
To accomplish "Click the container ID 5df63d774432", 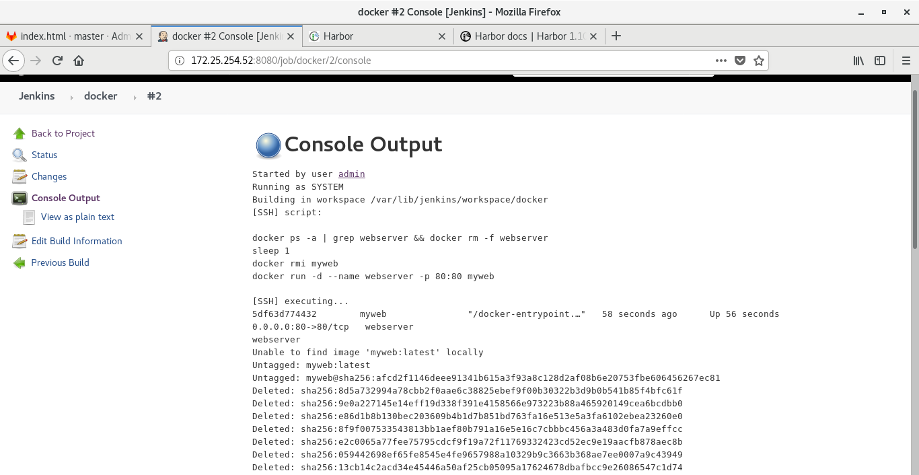I will click(285, 314).
